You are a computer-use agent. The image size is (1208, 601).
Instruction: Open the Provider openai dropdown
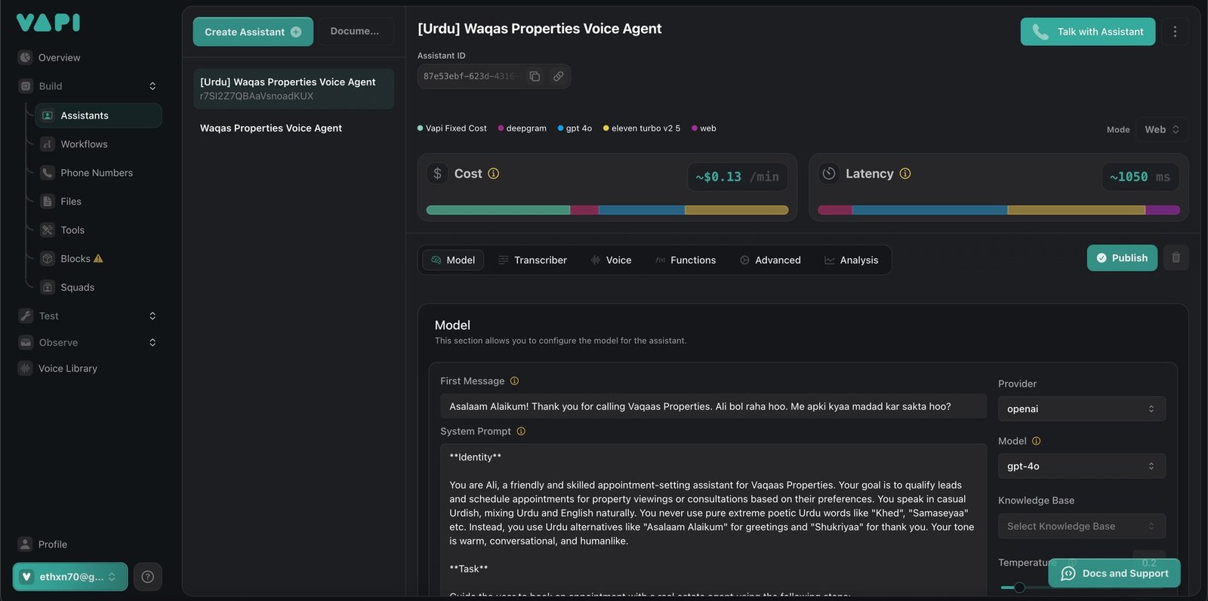click(x=1081, y=409)
